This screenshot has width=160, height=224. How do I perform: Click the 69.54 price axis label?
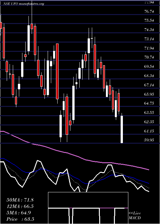coord(149,67)
